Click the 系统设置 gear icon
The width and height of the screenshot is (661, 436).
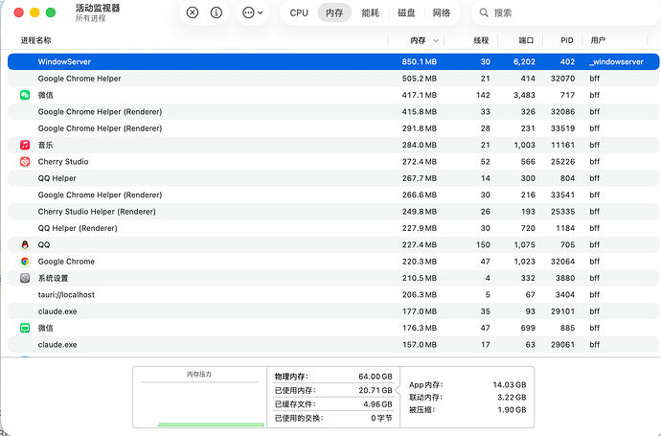tap(25, 278)
